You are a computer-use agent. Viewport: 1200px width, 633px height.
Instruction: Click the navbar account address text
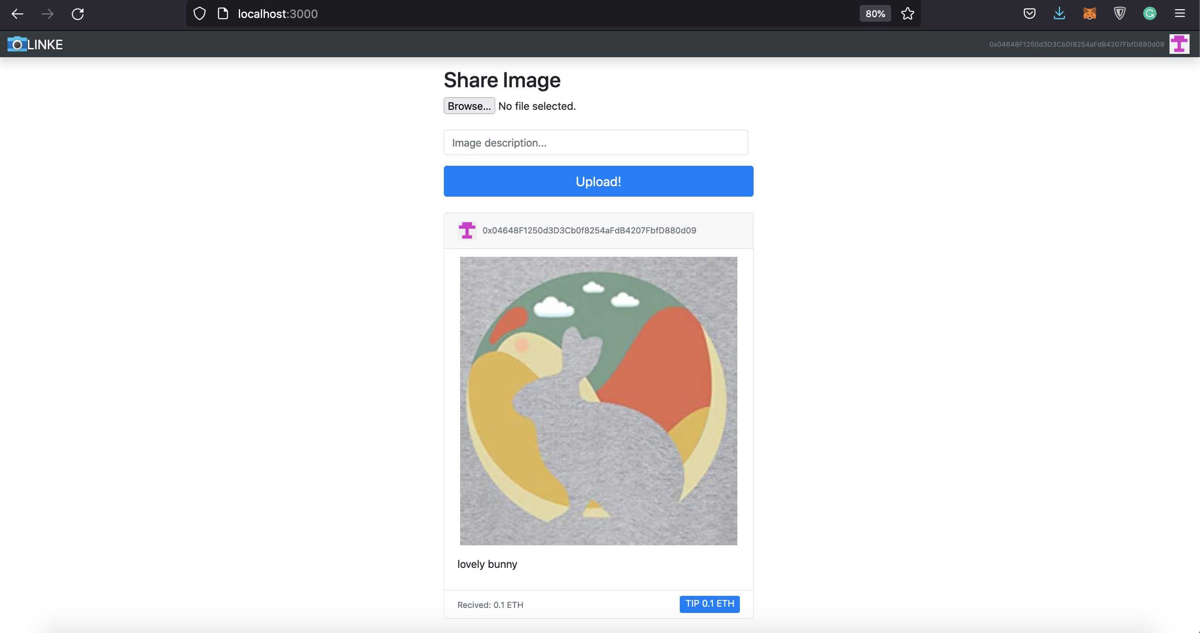[x=1076, y=44]
